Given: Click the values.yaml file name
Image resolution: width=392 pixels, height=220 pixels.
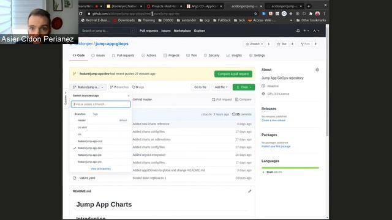Looking at the screenshot, I should coord(87,178).
